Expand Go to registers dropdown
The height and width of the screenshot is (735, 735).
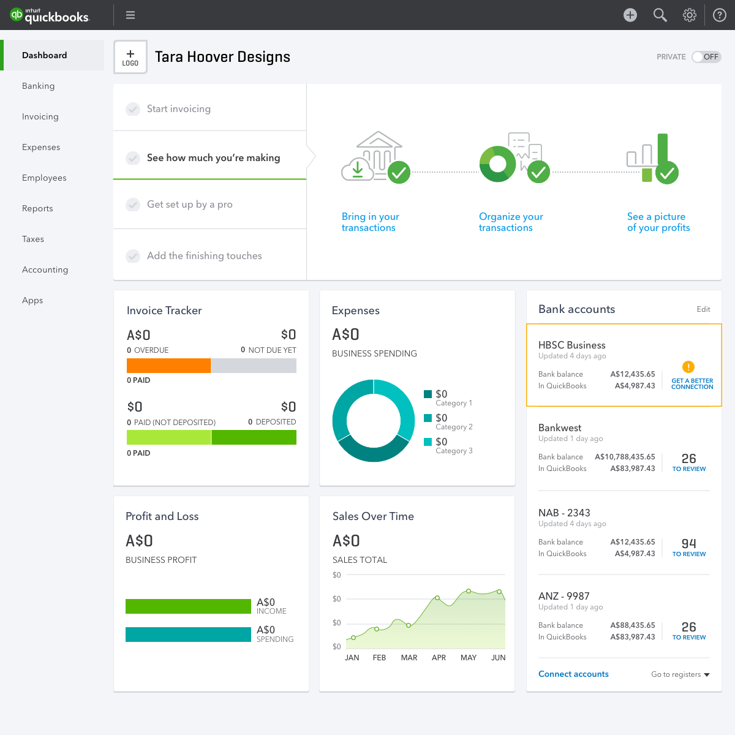click(680, 674)
